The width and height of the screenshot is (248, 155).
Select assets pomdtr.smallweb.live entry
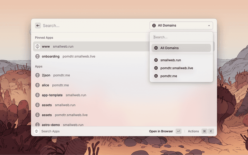point(64,115)
